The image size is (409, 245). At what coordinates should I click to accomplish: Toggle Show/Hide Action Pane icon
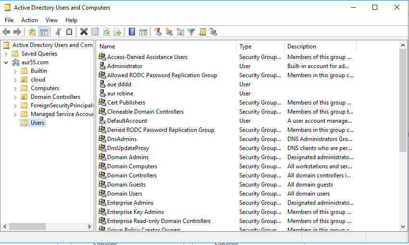[143, 32]
